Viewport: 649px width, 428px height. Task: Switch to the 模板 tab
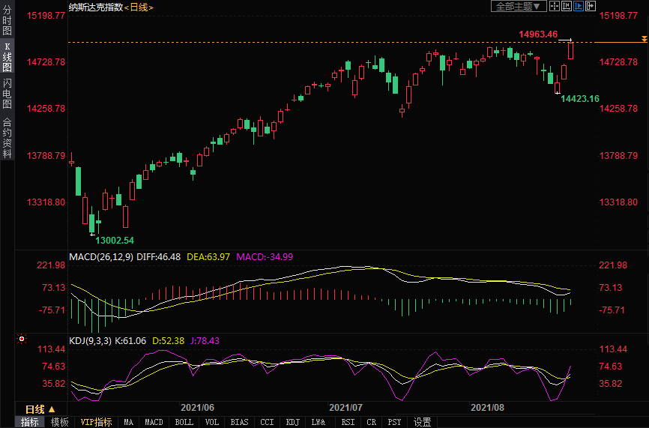pyautogui.click(x=60, y=422)
